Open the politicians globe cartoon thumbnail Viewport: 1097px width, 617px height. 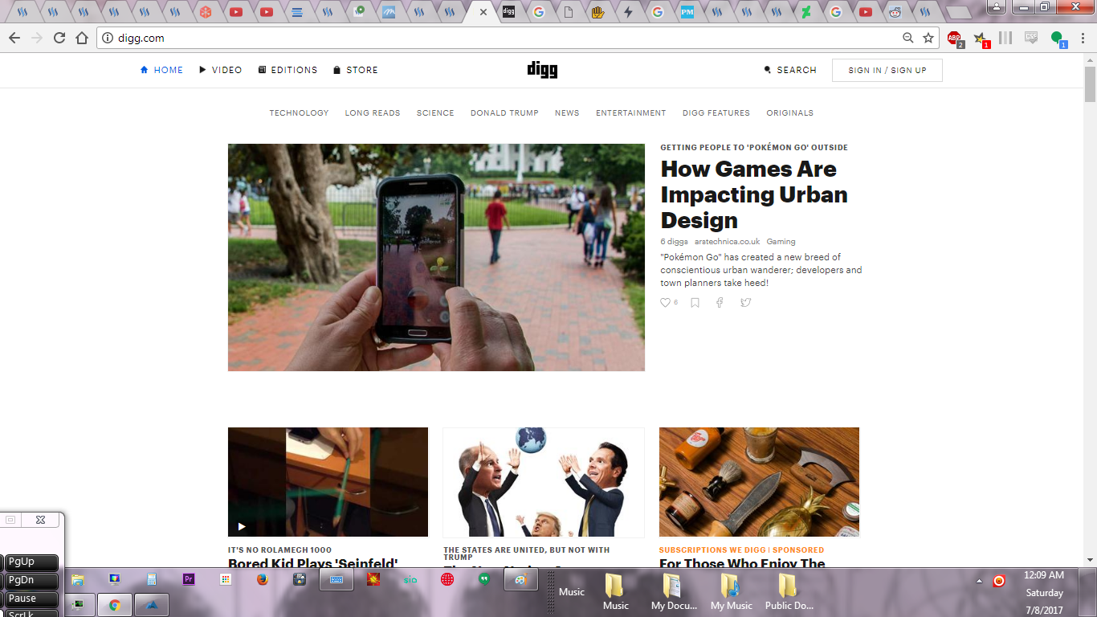point(544,482)
